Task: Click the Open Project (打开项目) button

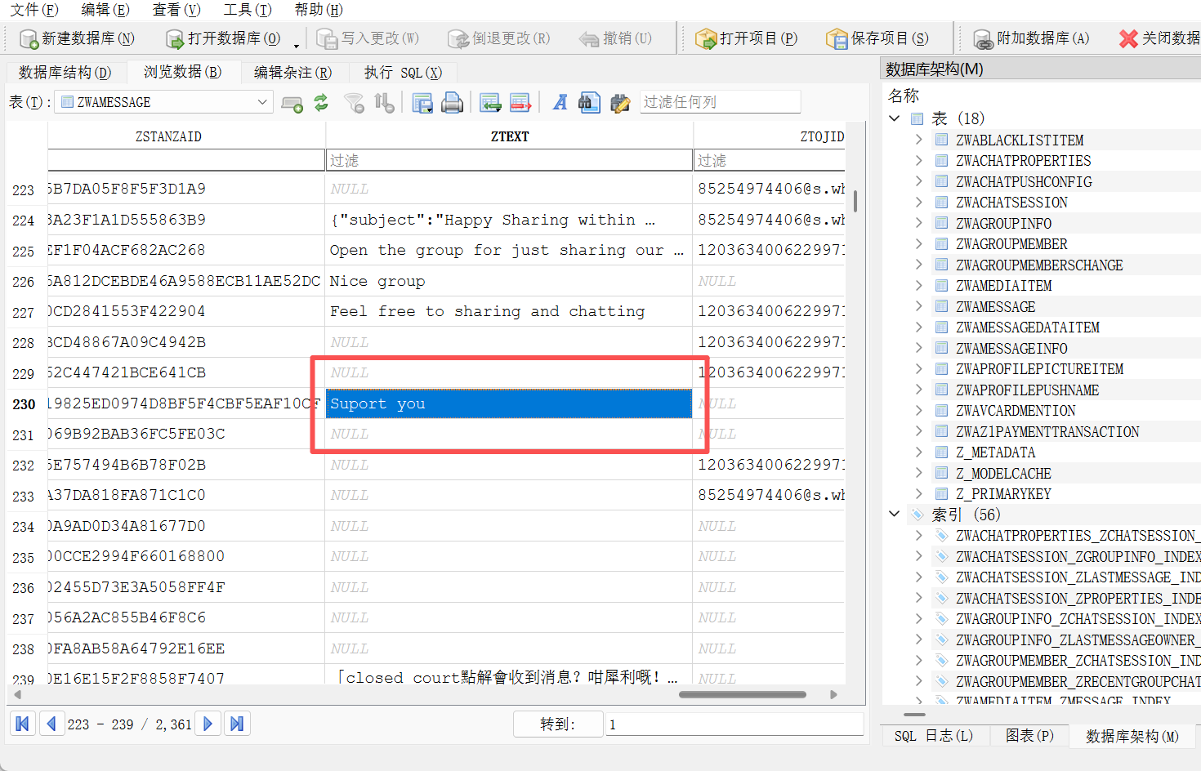Action: pyautogui.click(x=746, y=38)
